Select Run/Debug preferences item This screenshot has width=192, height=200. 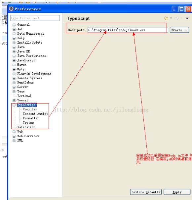click(x=25, y=83)
